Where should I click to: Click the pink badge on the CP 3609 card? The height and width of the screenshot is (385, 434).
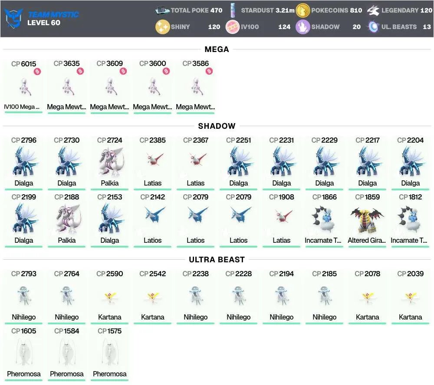pos(123,72)
